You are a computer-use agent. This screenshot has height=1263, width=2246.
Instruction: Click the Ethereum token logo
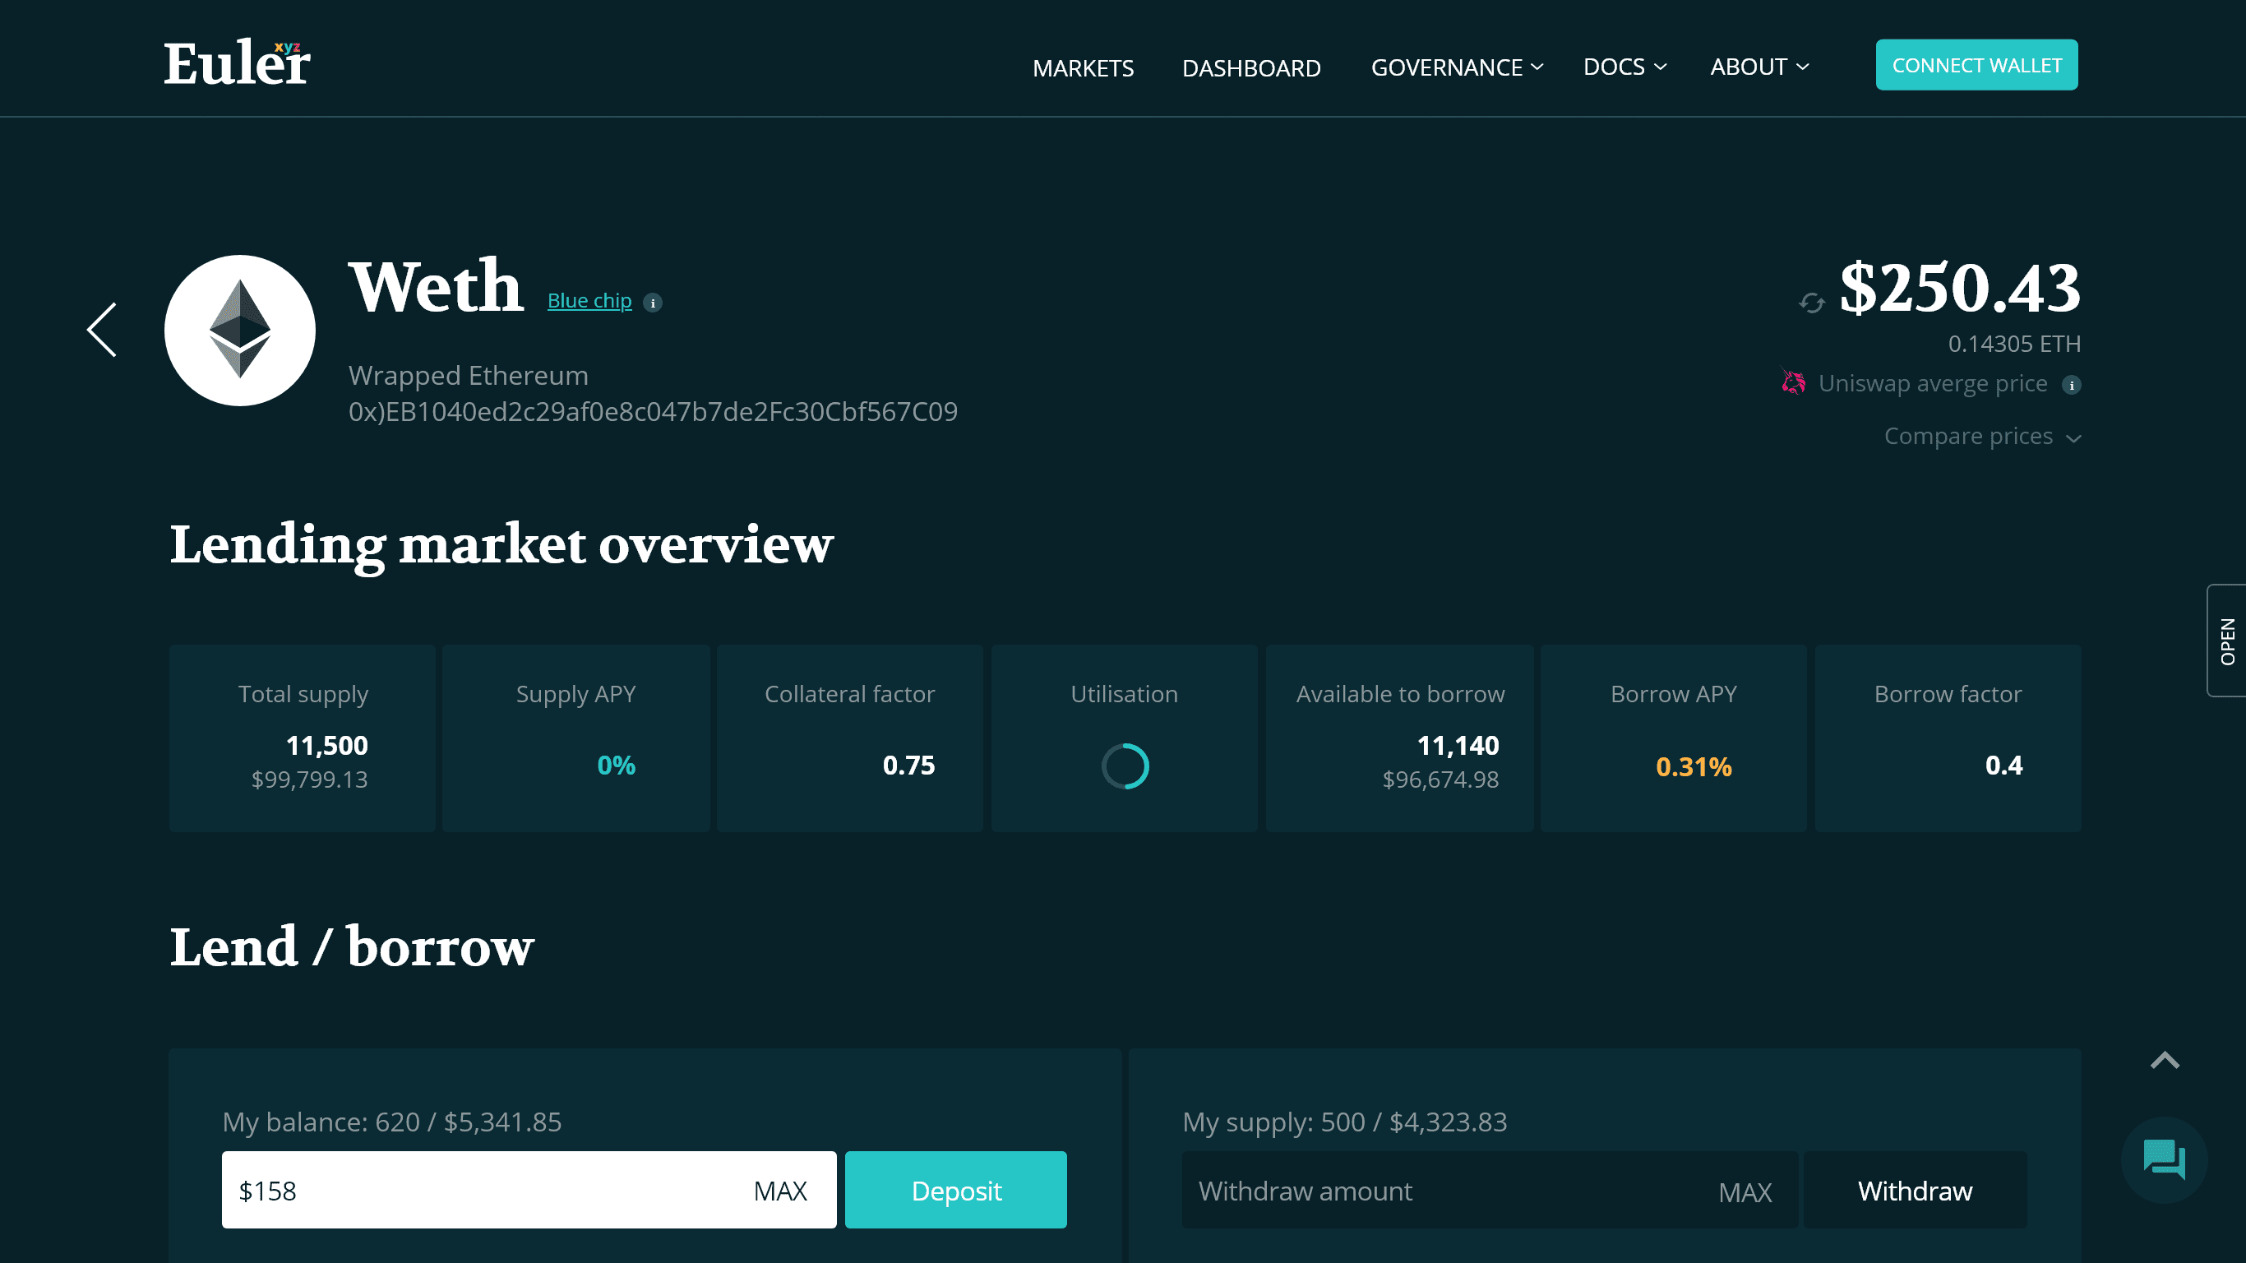click(240, 331)
